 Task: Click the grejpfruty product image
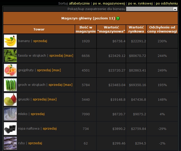click(10, 70)
